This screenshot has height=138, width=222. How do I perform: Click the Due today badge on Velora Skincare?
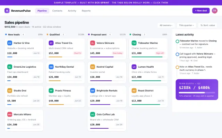click(117, 53)
